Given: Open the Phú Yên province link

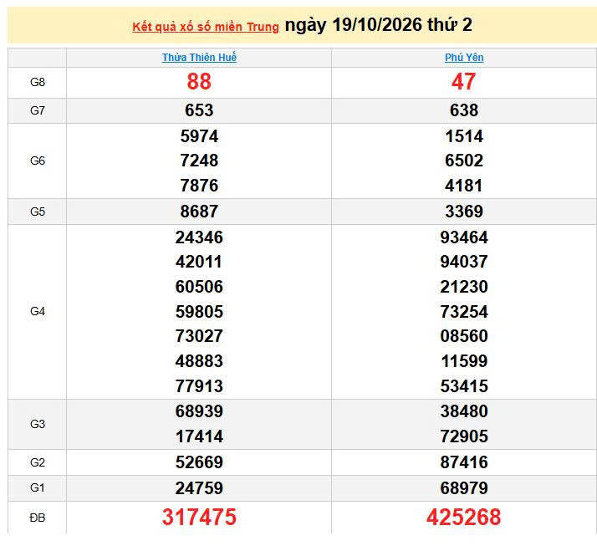Looking at the screenshot, I should pyautogui.click(x=464, y=58).
